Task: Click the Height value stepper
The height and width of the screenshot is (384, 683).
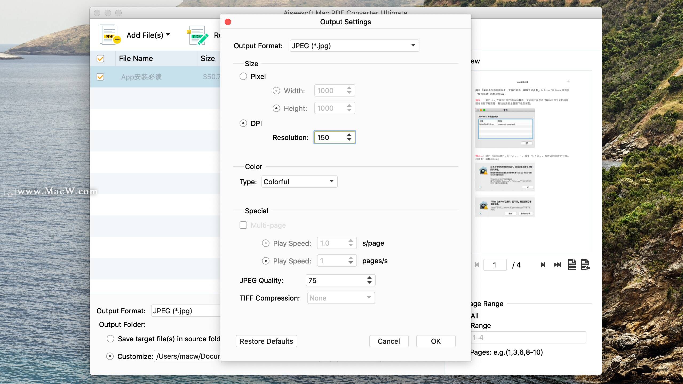Action: (349, 108)
